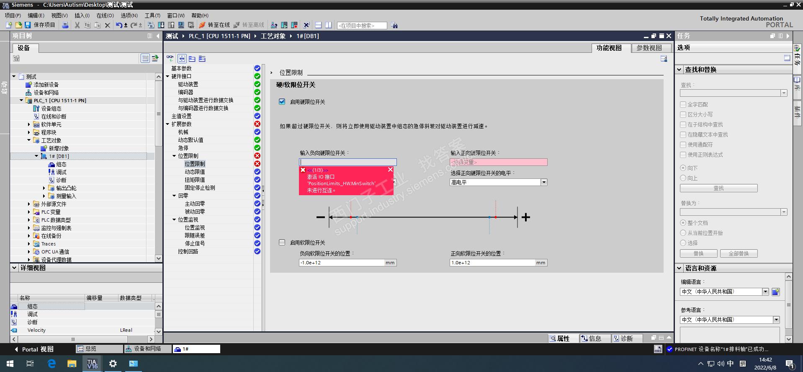The width and height of the screenshot is (803, 372).
Task: Click the language selection icon next to 编辑语言
Action: coord(776,292)
